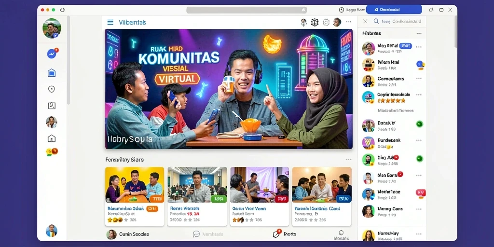Image resolution: width=494 pixels, height=247 pixels.
Task: Click the smiley account icon in the title bar
Action: coord(342,10)
